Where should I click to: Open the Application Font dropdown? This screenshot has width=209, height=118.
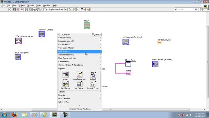pyautogui.click(x=55, y=10)
